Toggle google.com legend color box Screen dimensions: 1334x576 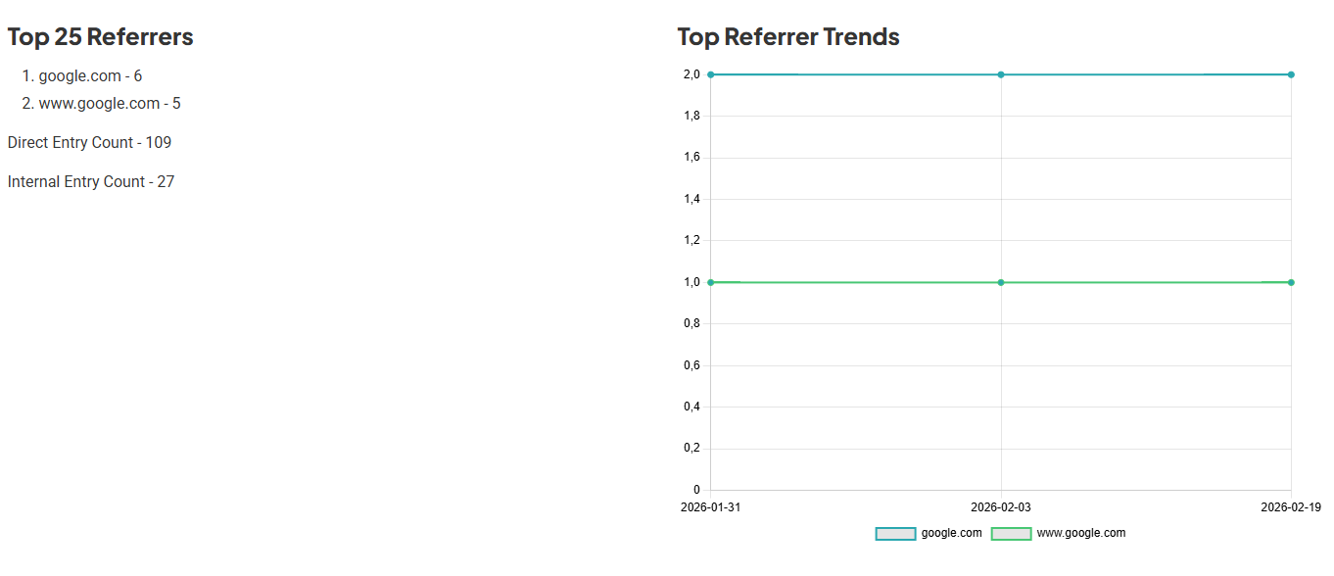pos(895,534)
